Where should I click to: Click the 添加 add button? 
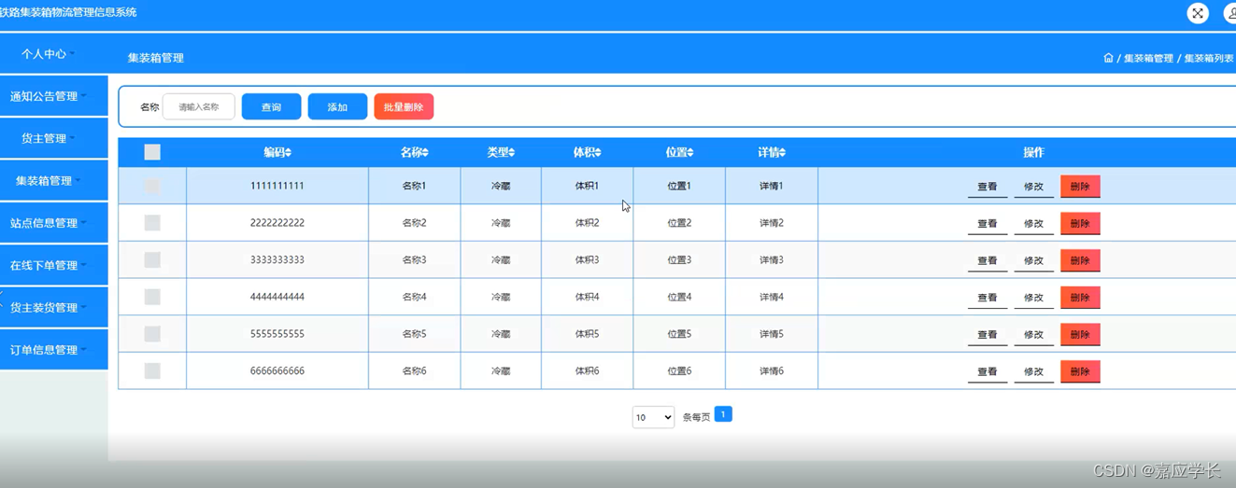[x=337, y=107]
